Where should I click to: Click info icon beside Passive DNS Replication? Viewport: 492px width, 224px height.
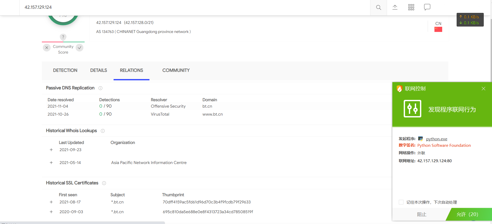click(100, 88)
